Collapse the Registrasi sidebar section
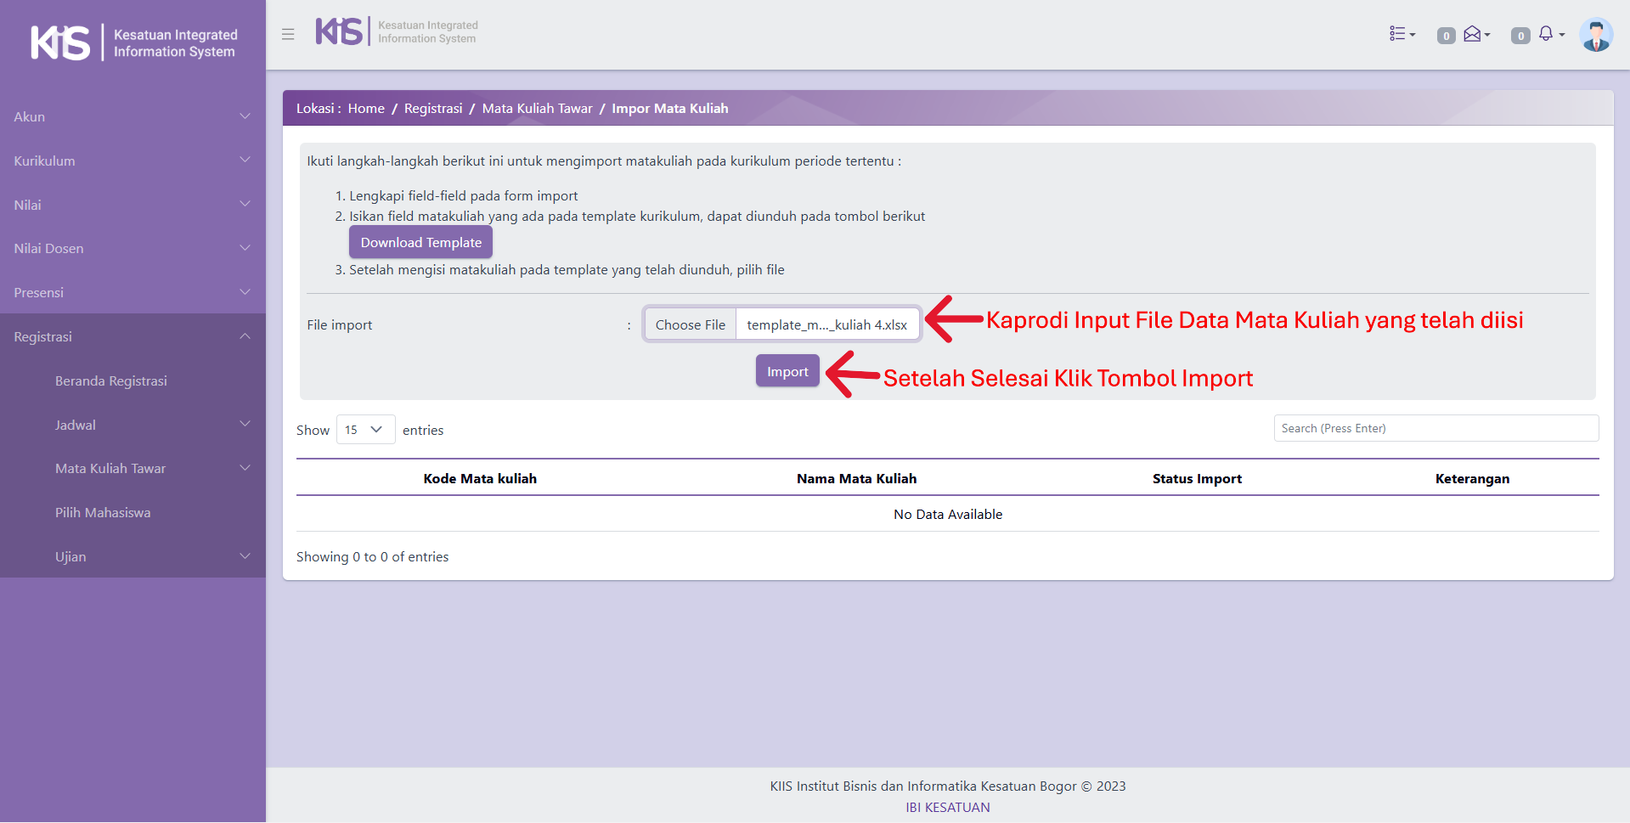1630x823 pixels. (x=133, y=336)
